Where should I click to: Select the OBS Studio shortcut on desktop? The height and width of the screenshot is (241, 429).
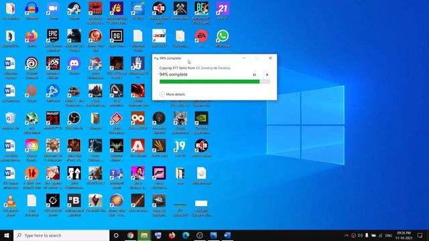point(74,120)
